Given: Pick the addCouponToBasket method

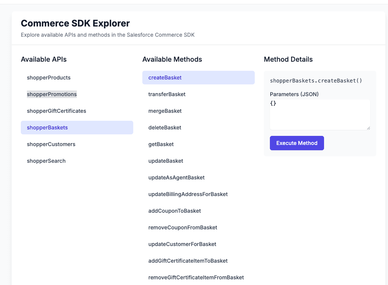Looking at the screenshot, I should [198, 211].
